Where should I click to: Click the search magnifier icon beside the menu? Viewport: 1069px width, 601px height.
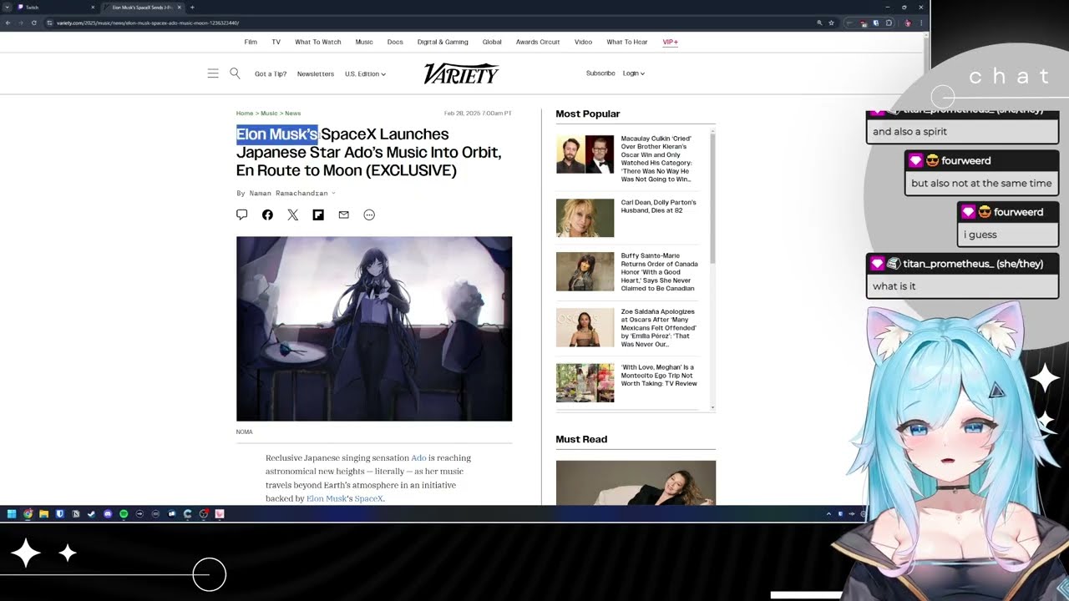235,73
